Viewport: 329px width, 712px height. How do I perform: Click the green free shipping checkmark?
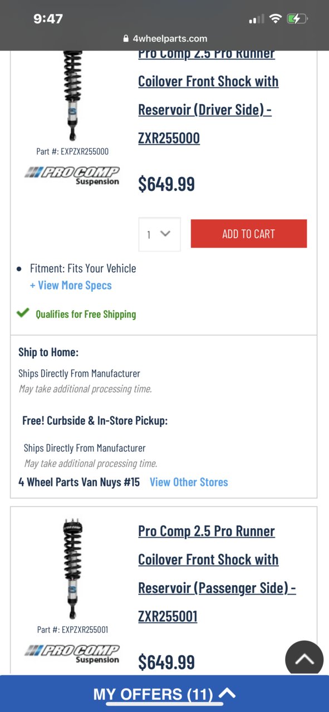pos(23,313)
